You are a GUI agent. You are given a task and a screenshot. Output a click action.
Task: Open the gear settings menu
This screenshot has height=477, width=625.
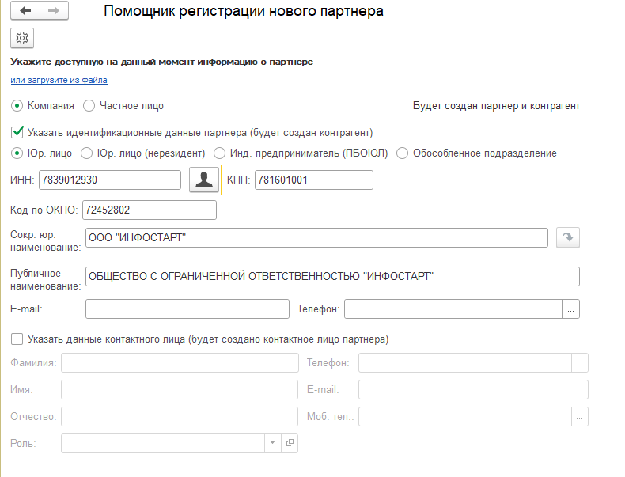(x=22, y=38)
